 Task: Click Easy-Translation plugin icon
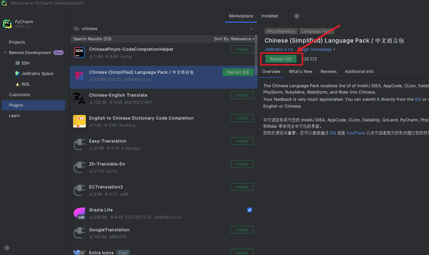pos(79,144)
